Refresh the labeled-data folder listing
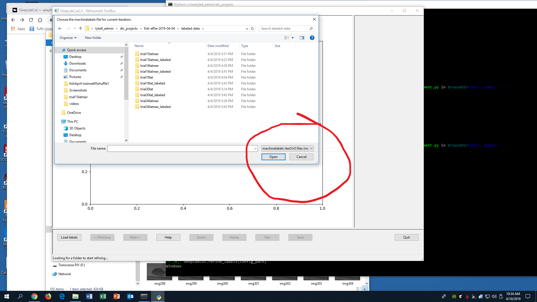This screenshot has height=302, width=537. tap(253, 28)
